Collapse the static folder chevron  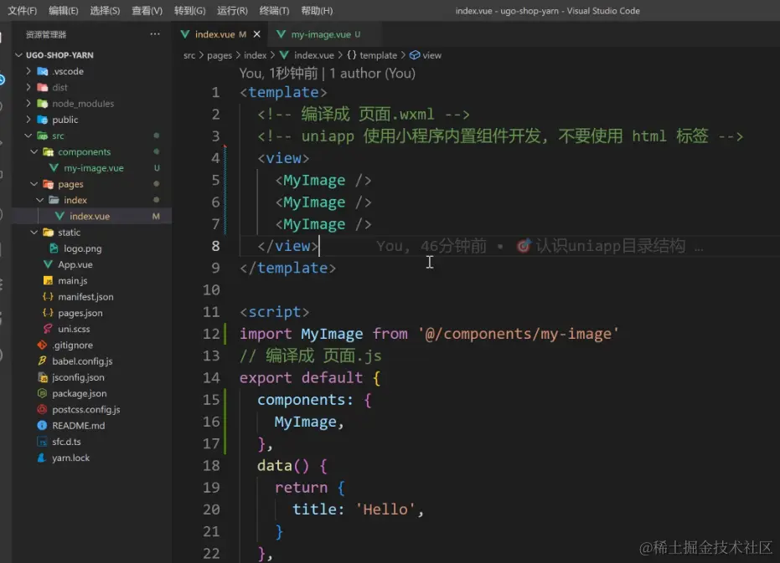click(34, 232)
